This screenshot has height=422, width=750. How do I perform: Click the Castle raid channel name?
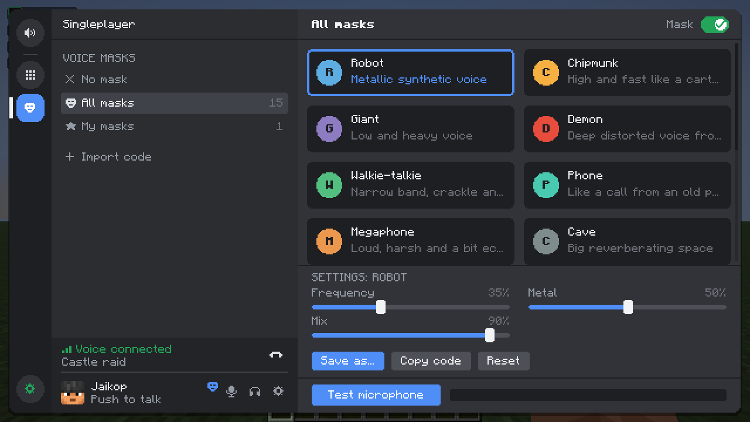click(94, 362)
